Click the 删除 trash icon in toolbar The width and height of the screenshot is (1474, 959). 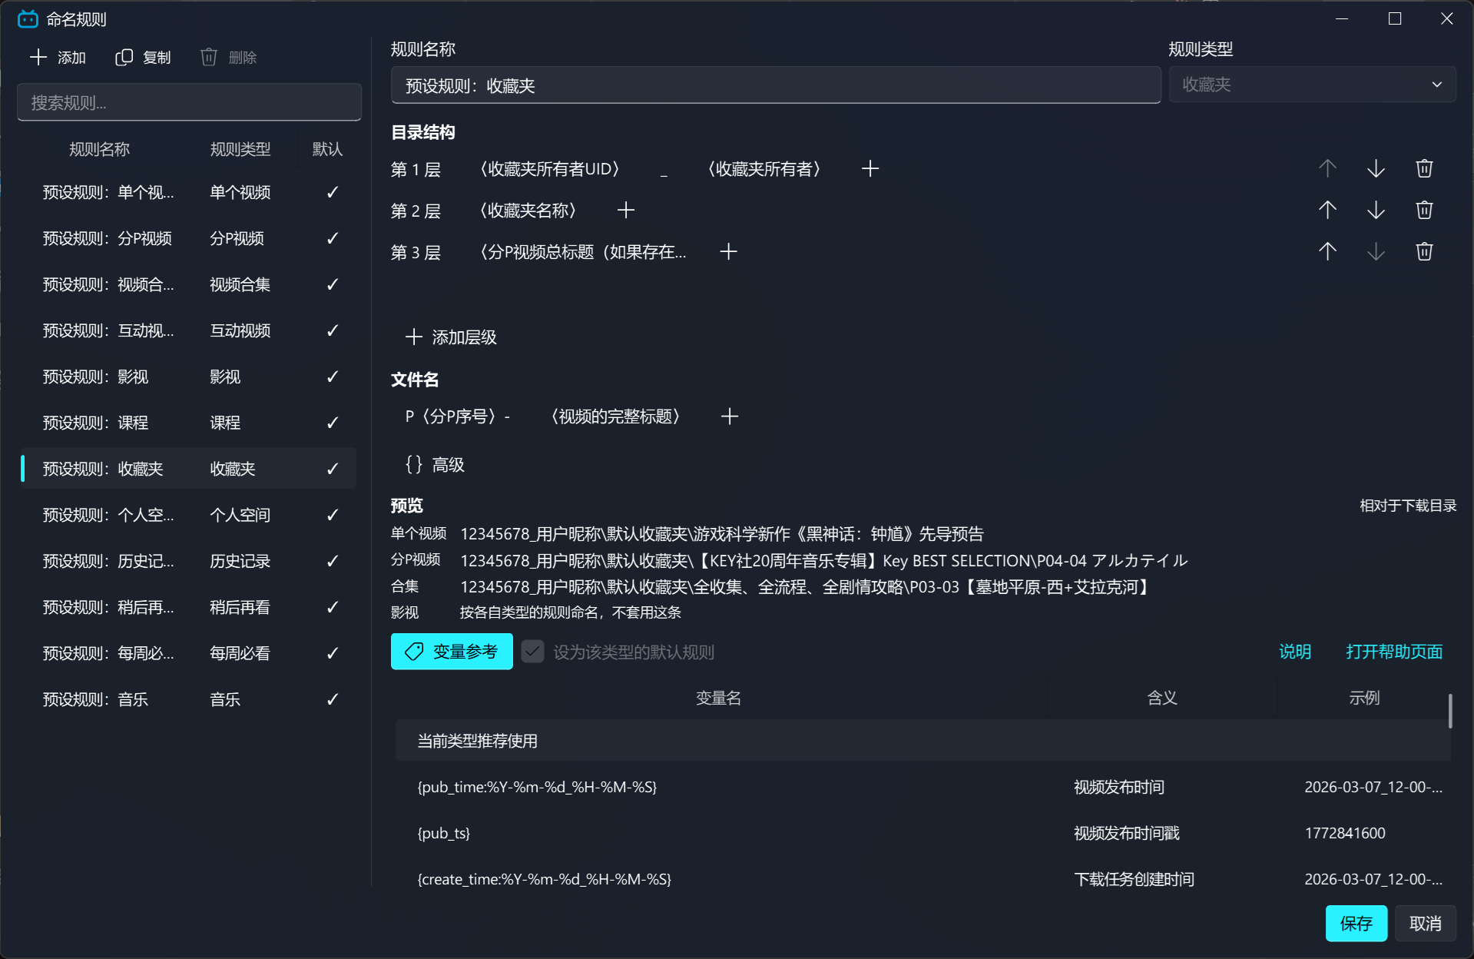(209, 58)
